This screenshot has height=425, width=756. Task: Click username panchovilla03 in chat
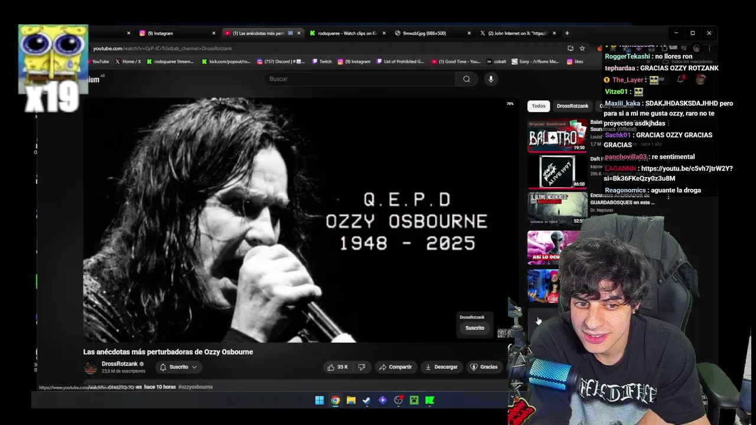pyautogui.click(x=626, y=157)
